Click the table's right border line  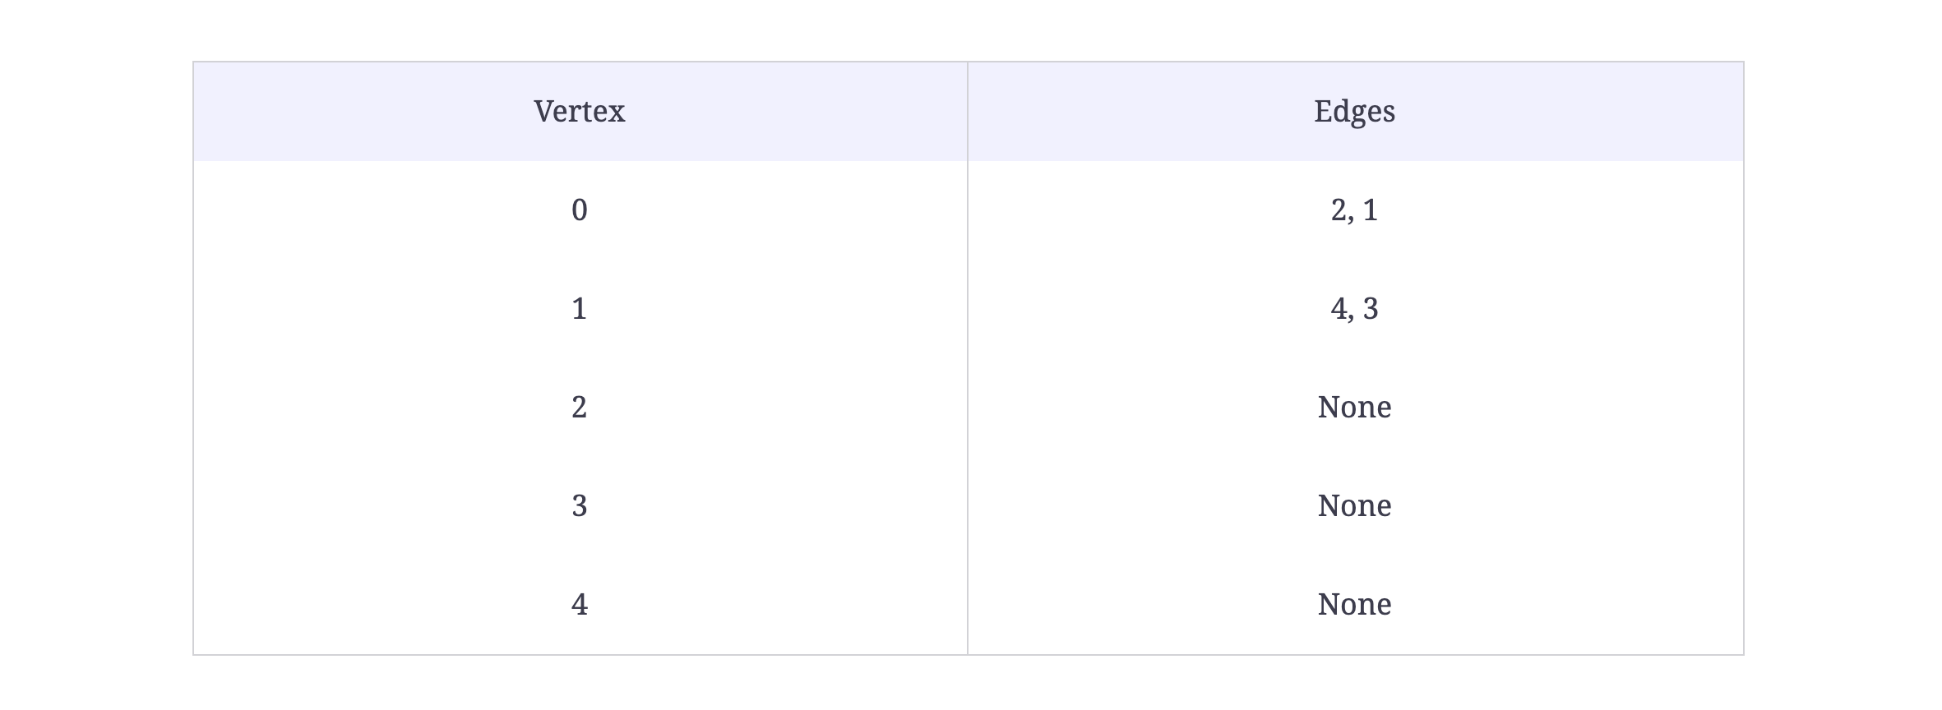[1744, 358]
